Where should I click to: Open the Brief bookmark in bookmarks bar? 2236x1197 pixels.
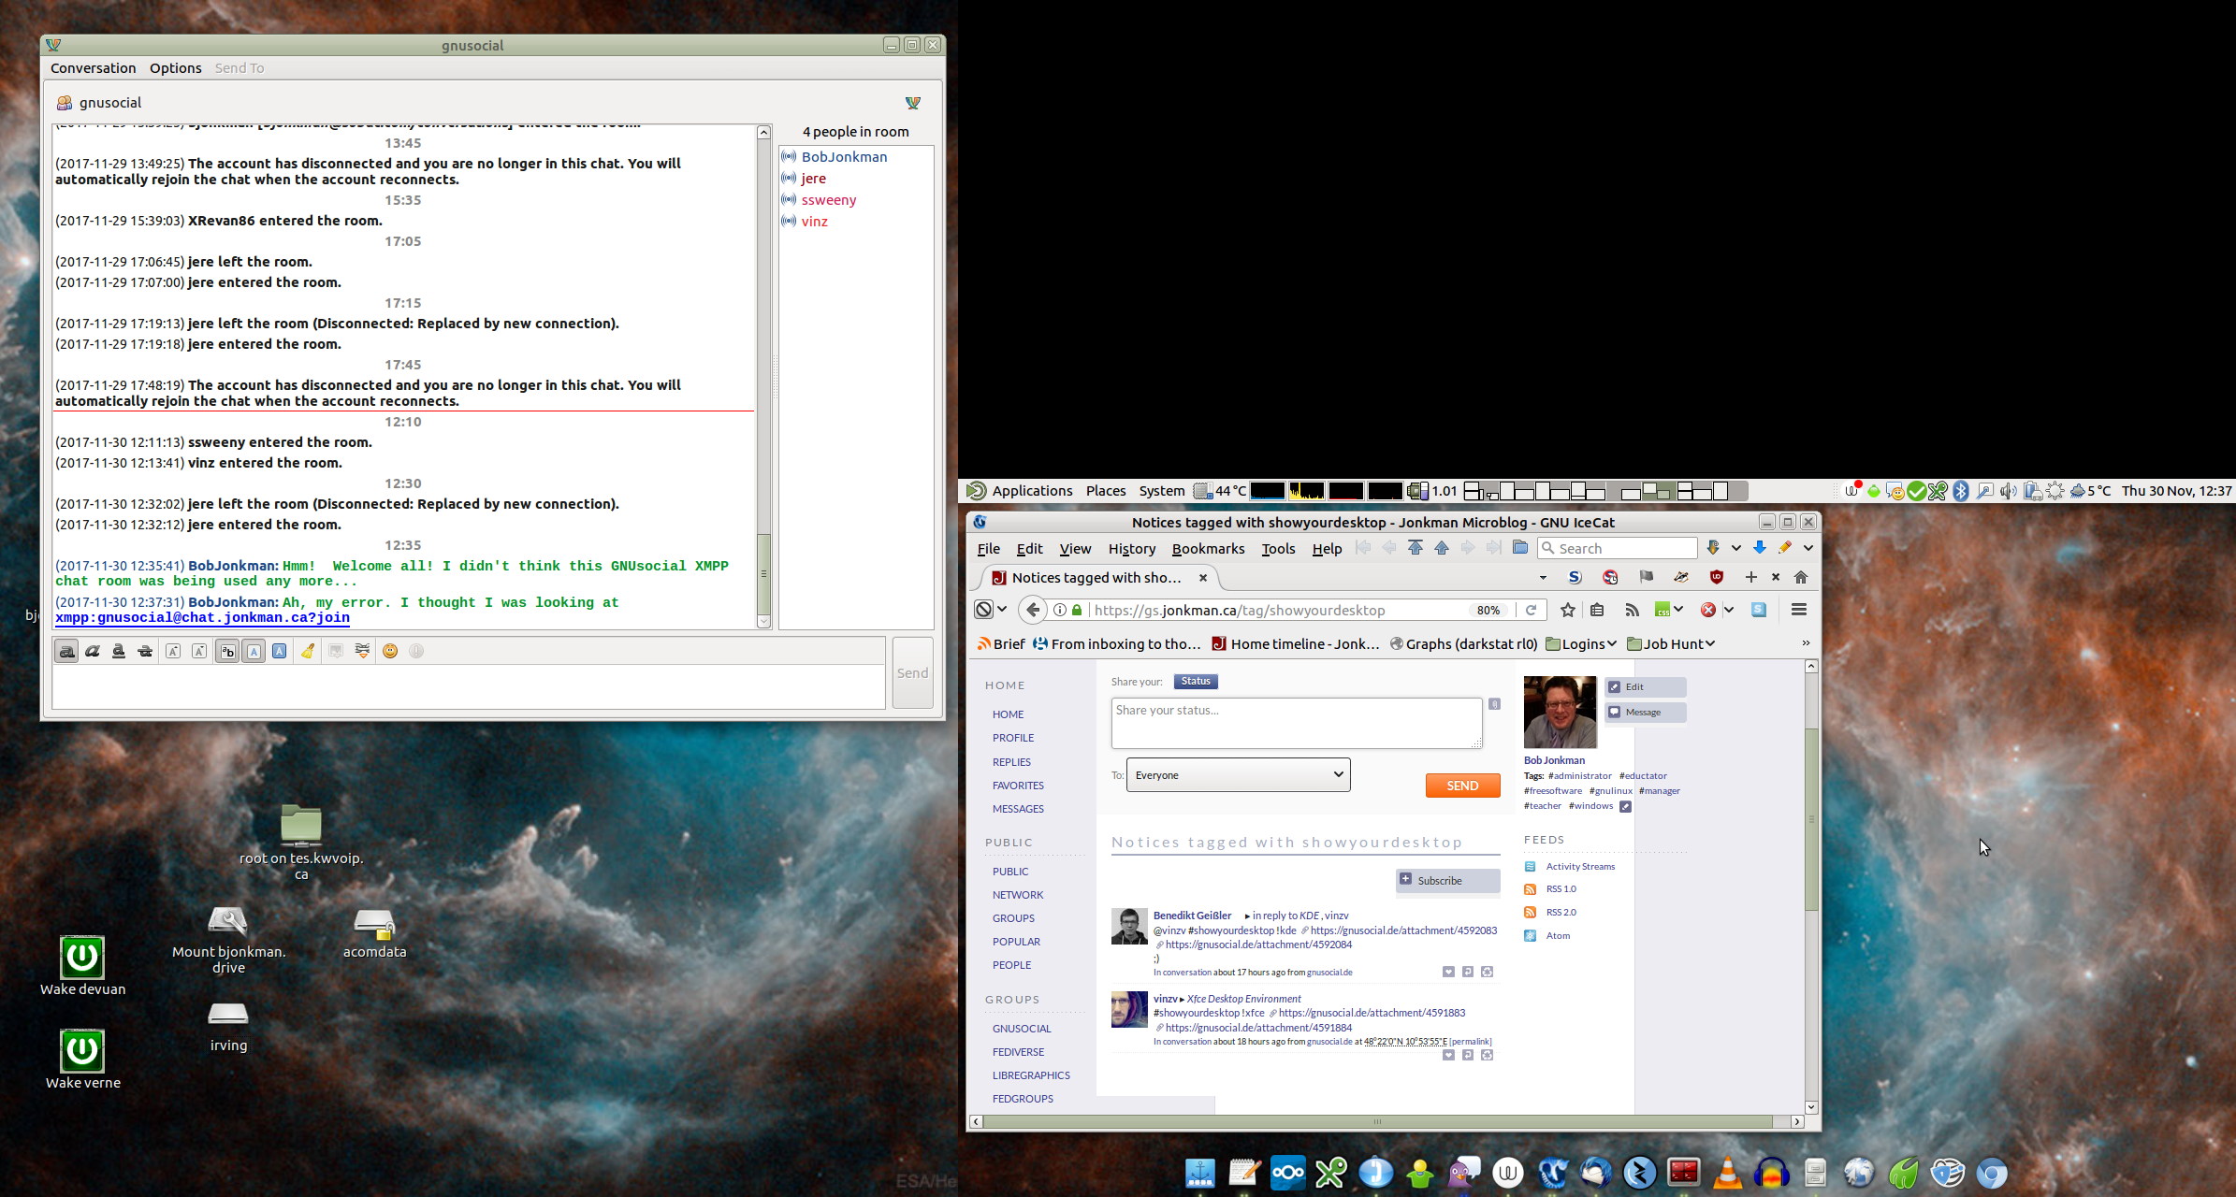click(1000, 643)
